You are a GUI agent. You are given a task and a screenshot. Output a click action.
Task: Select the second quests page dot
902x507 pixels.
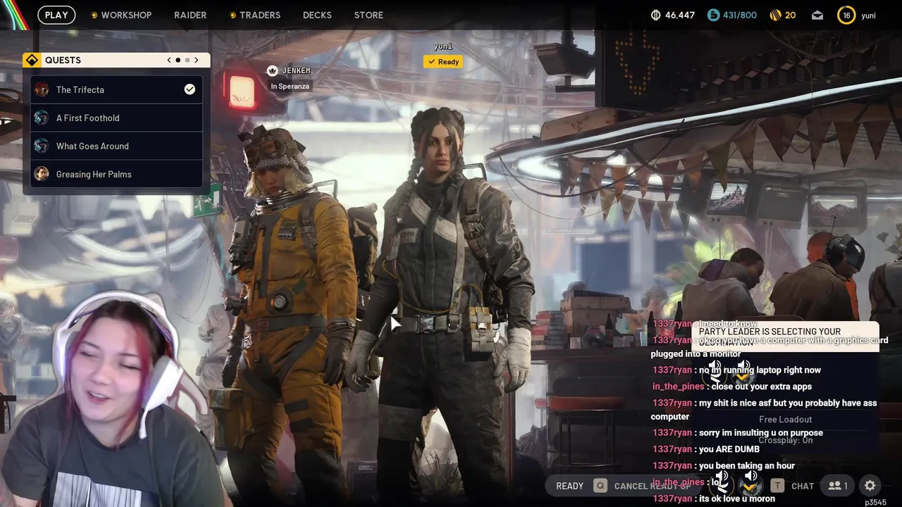[x=187, y=60]
